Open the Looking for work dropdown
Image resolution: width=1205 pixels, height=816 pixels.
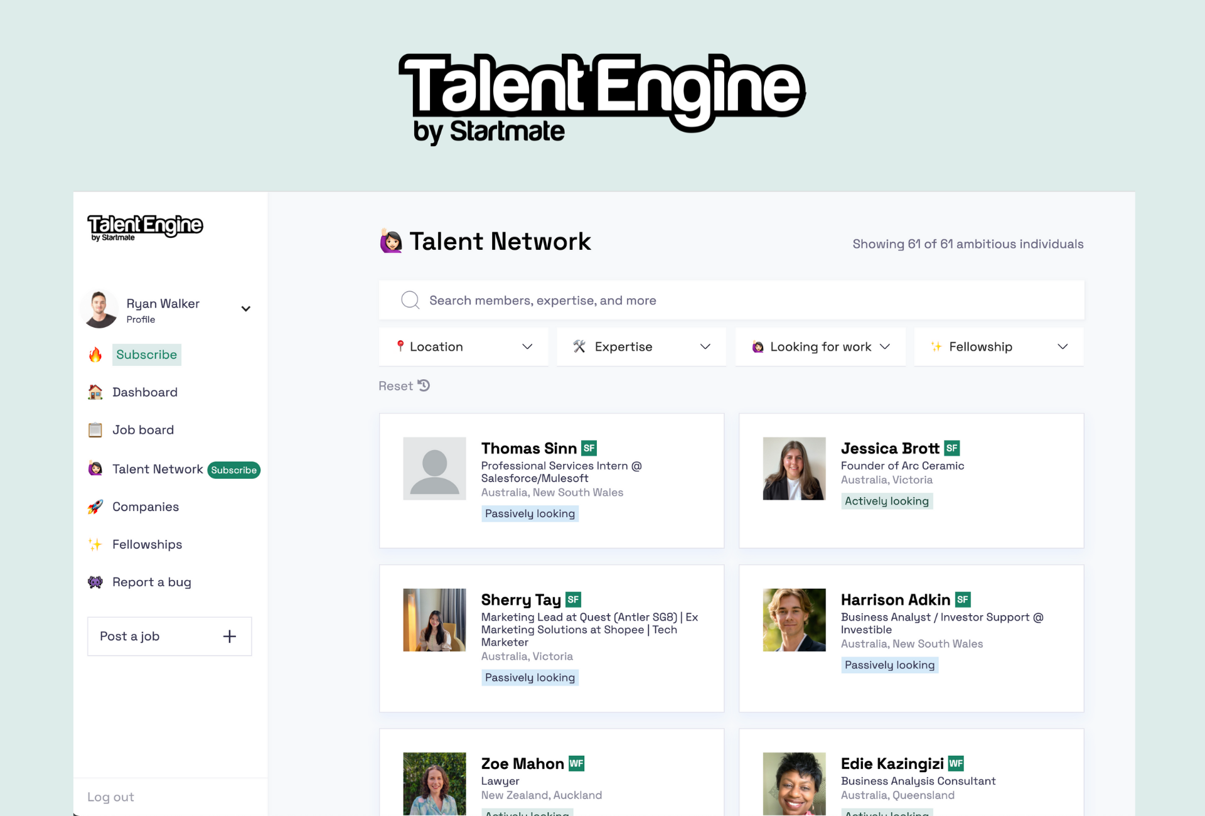click(820, 346)
